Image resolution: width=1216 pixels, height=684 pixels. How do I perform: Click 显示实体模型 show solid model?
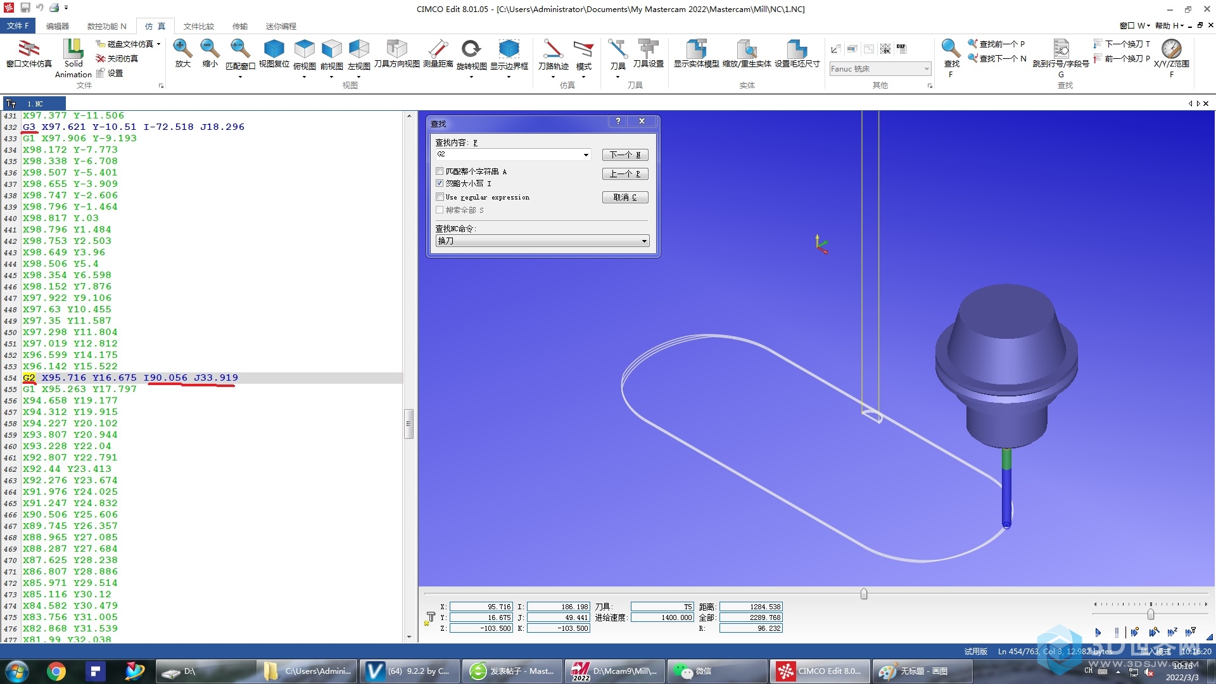click(696, 53)
